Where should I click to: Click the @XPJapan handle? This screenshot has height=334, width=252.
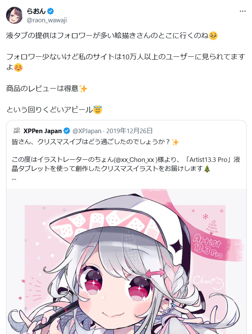(x=87, y=131)
